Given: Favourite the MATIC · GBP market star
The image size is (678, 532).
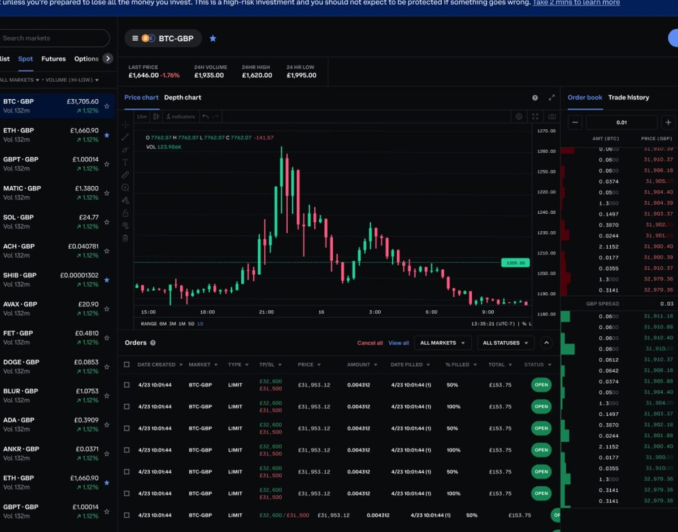Looking at the screenshot, I should point(107,193).
